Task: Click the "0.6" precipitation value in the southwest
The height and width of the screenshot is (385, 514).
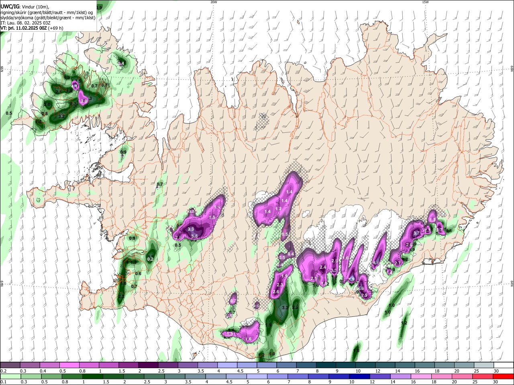Action: tap(138, 274)
